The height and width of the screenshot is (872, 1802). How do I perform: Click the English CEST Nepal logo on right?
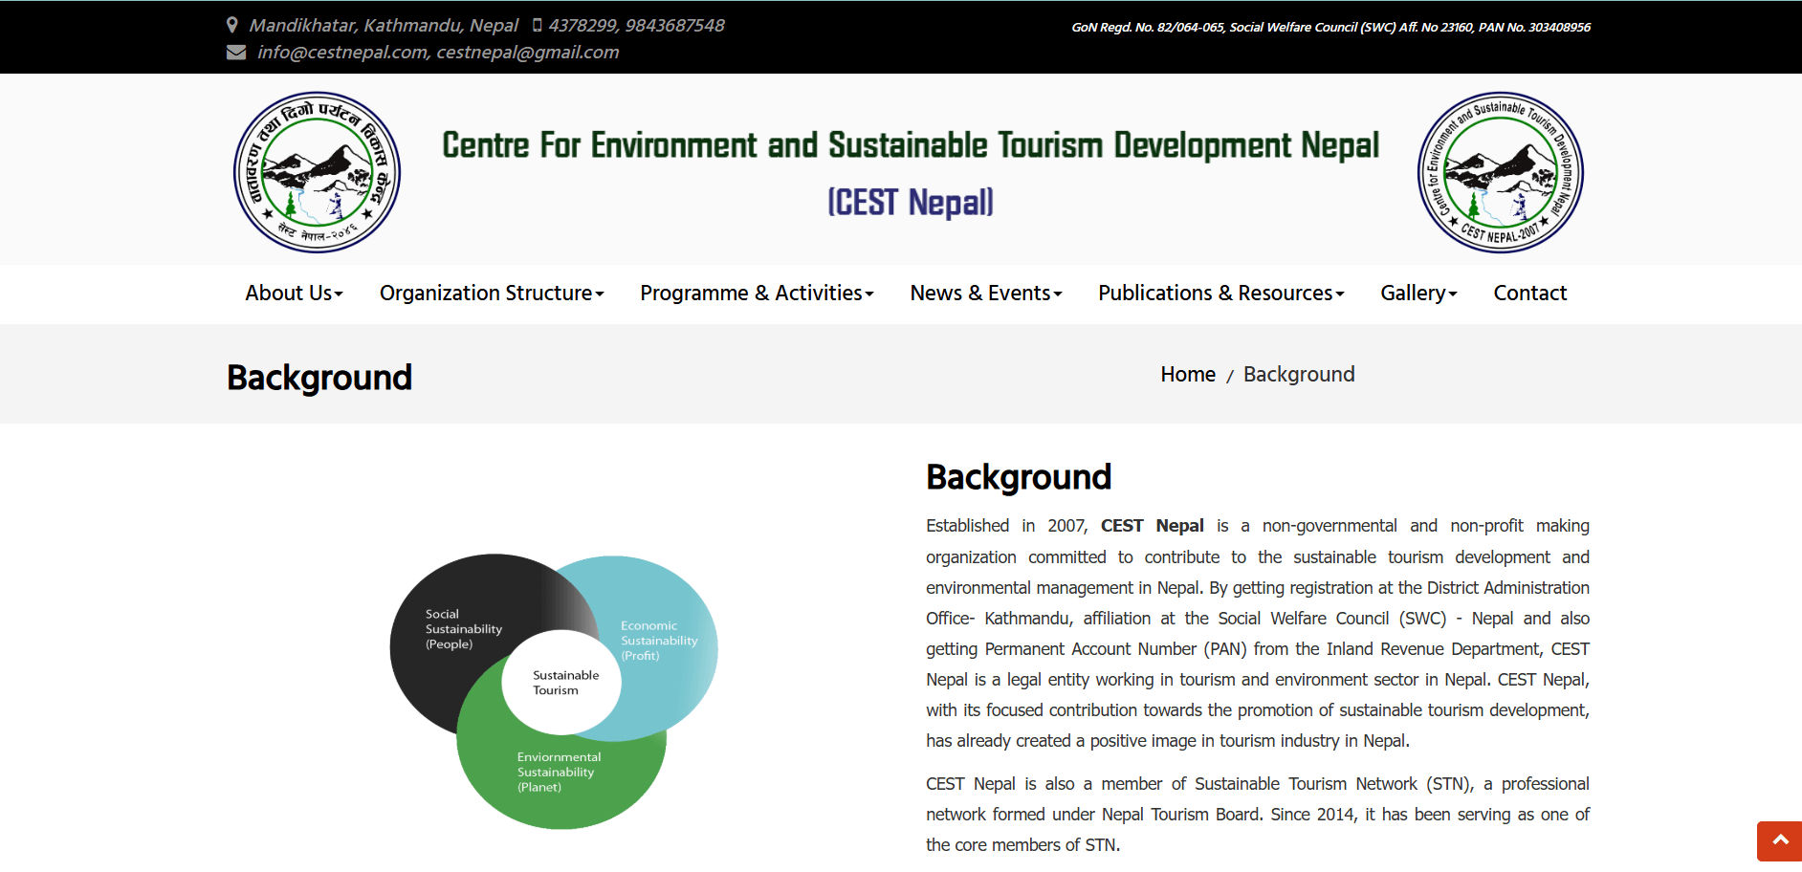click(1500, 172)
